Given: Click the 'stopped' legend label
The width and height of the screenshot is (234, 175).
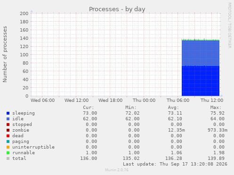Looking at the screenshot, I should click(22, 125).
